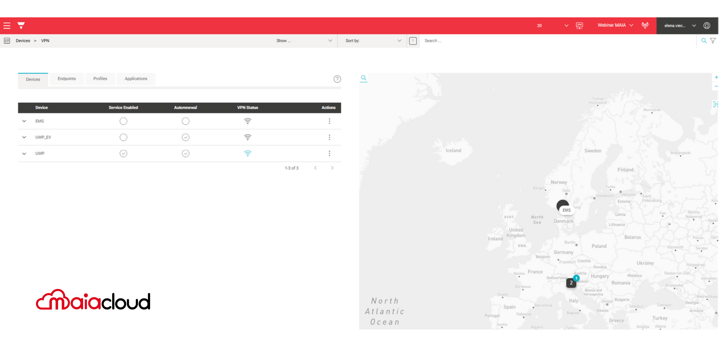Open the filter funnel icon

coord(713,41)
